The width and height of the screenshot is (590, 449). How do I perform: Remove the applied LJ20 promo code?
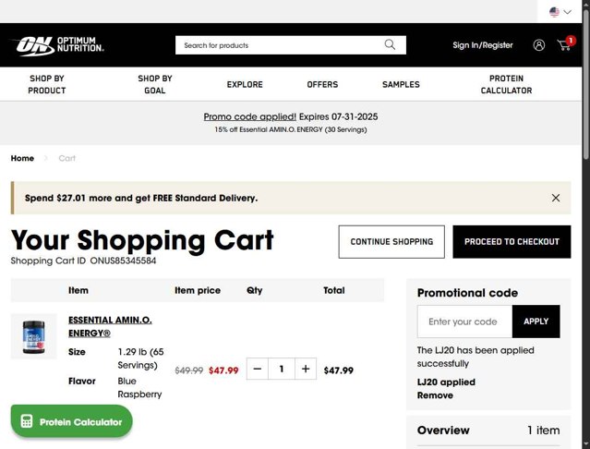tap(435, 395)
